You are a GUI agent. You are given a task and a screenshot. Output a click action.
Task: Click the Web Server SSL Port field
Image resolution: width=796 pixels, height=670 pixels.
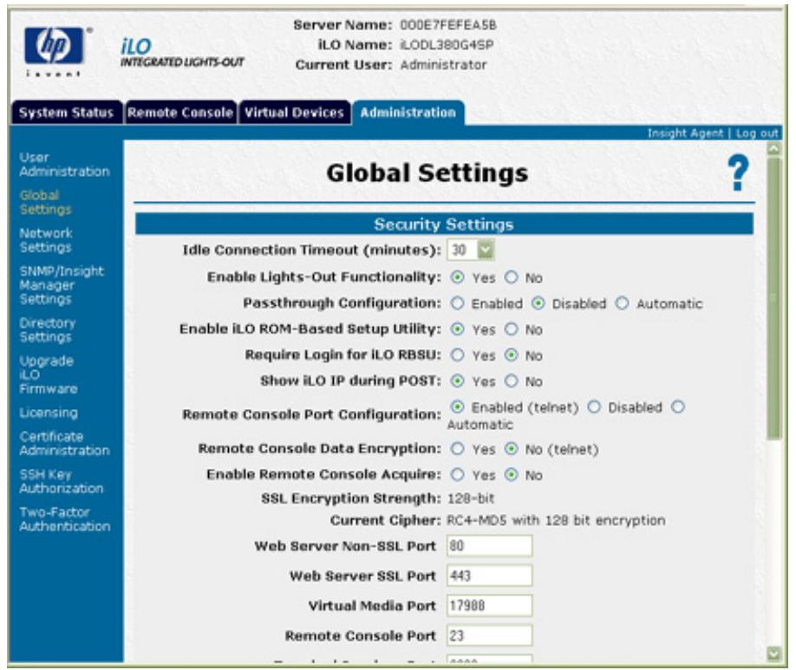[x=489, y=576]
